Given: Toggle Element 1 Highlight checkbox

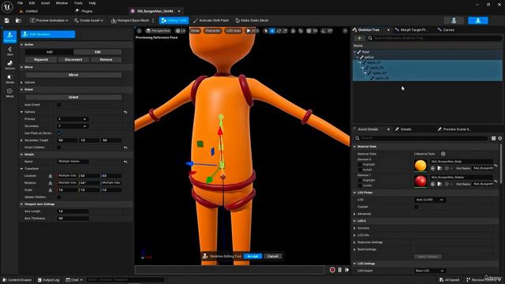Looking at the screenshot, I should click(361, 181).
